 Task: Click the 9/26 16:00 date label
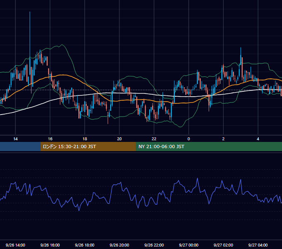[50, 245]
